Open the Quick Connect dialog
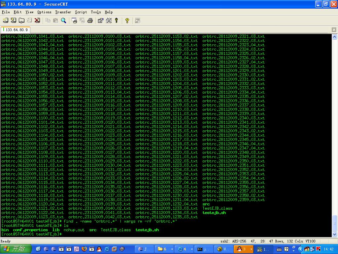This screenshot has width=338, height=254. [13, 20]
